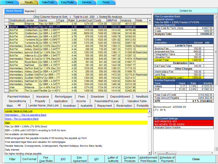Click the Schedule of Payments button
218x164 pixels.
[167, 159]
